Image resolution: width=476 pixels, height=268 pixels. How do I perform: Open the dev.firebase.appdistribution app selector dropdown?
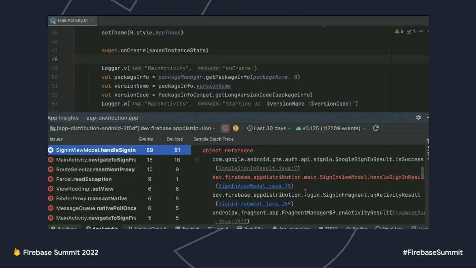133,128
